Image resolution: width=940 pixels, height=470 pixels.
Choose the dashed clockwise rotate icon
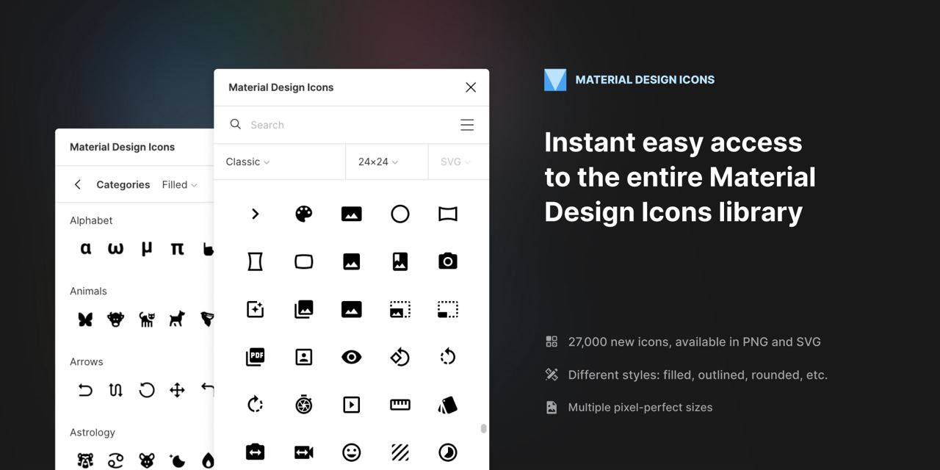(x=256, y=404)
